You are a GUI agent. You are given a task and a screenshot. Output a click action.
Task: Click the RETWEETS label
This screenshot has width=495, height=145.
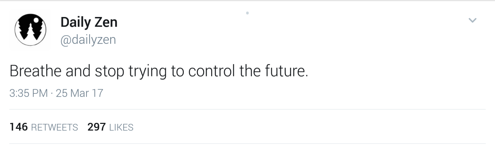[x=54, y=128]
